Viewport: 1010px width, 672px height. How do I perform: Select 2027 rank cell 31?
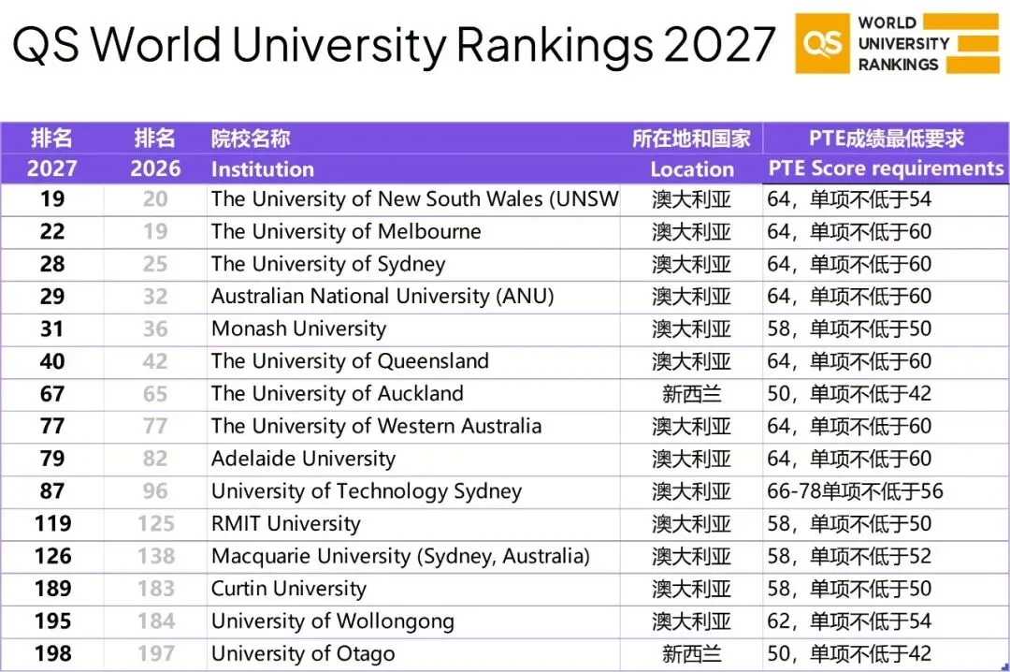tap(52, 329)
